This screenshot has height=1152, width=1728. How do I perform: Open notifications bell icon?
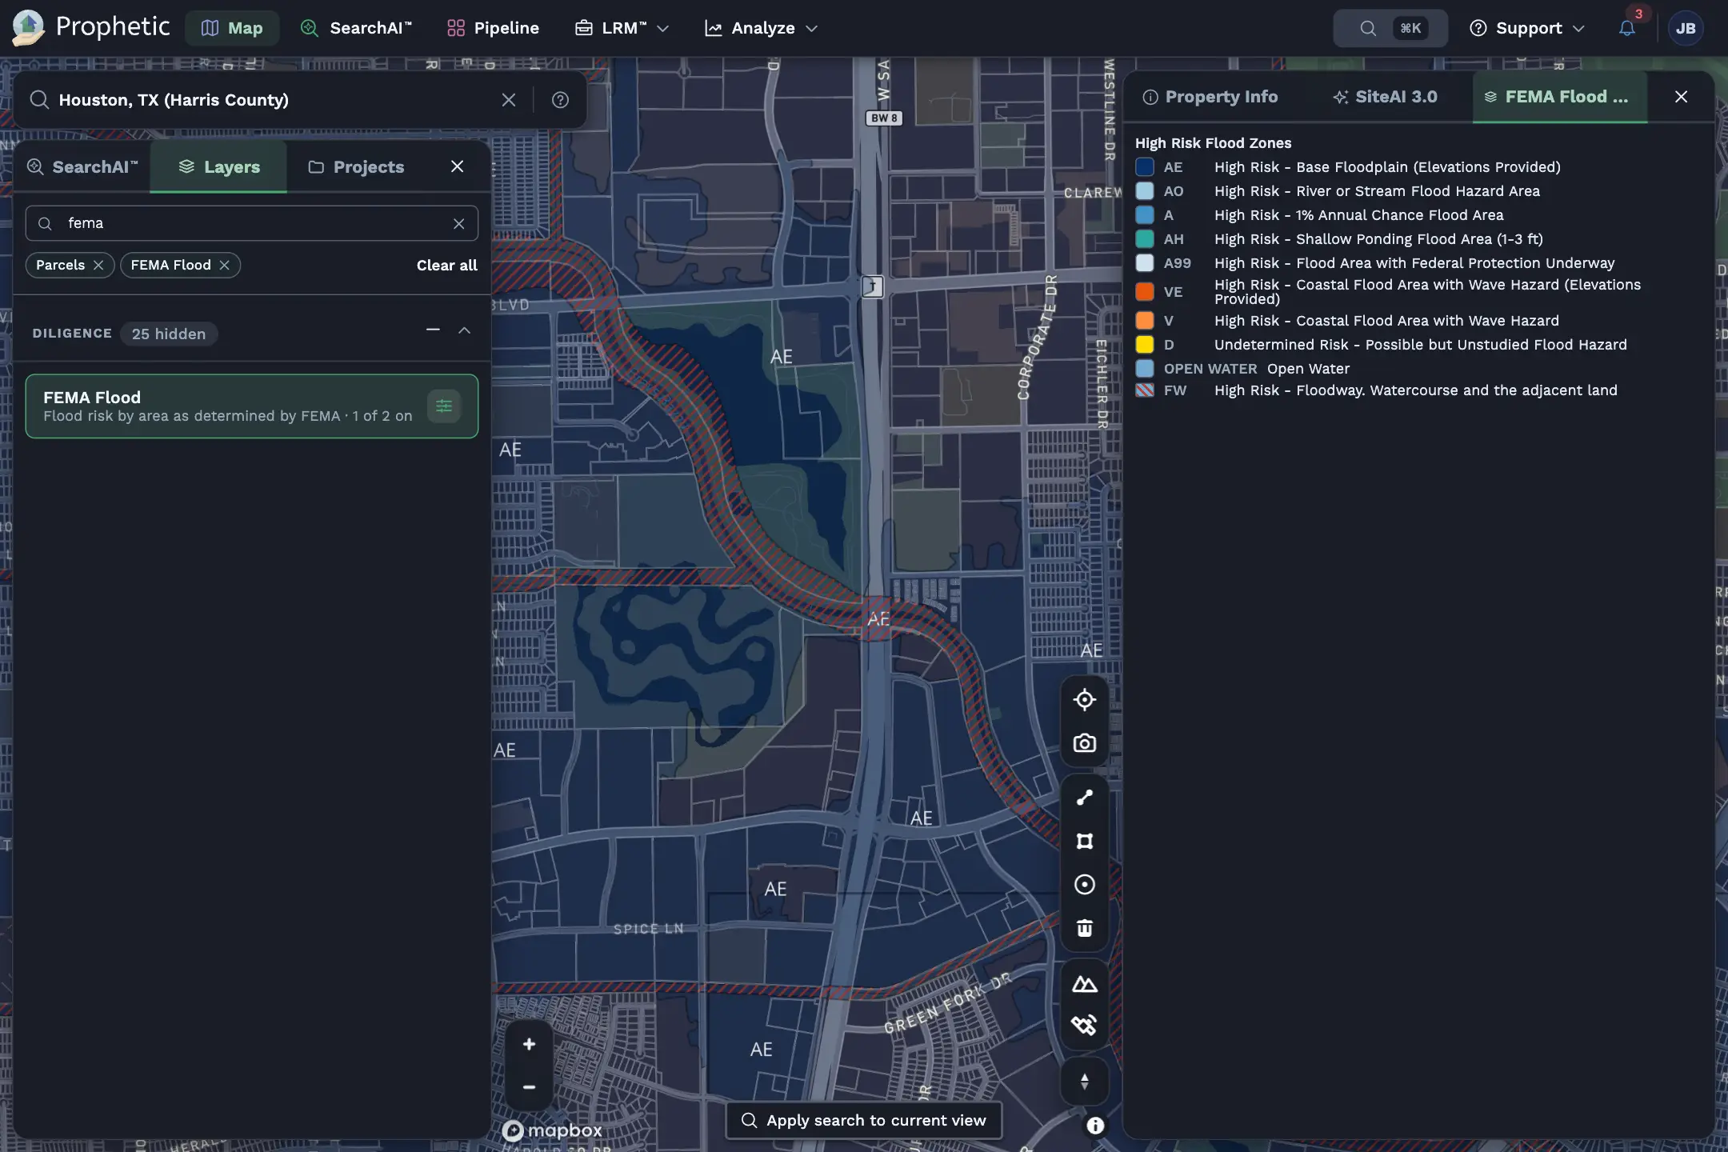[x=1626, y=28]
